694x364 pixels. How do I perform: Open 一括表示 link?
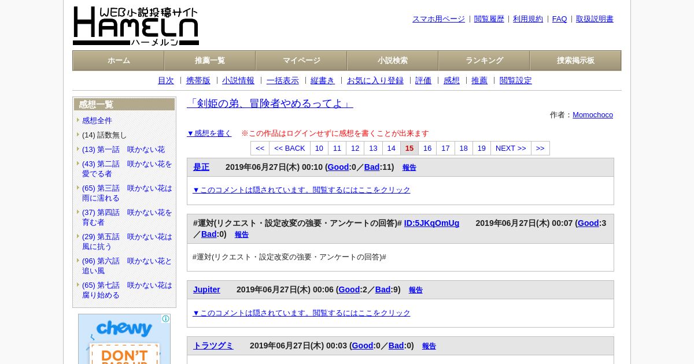(x=283, y=81)
